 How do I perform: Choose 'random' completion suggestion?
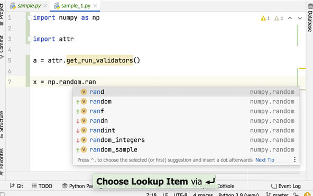[186, 102]
